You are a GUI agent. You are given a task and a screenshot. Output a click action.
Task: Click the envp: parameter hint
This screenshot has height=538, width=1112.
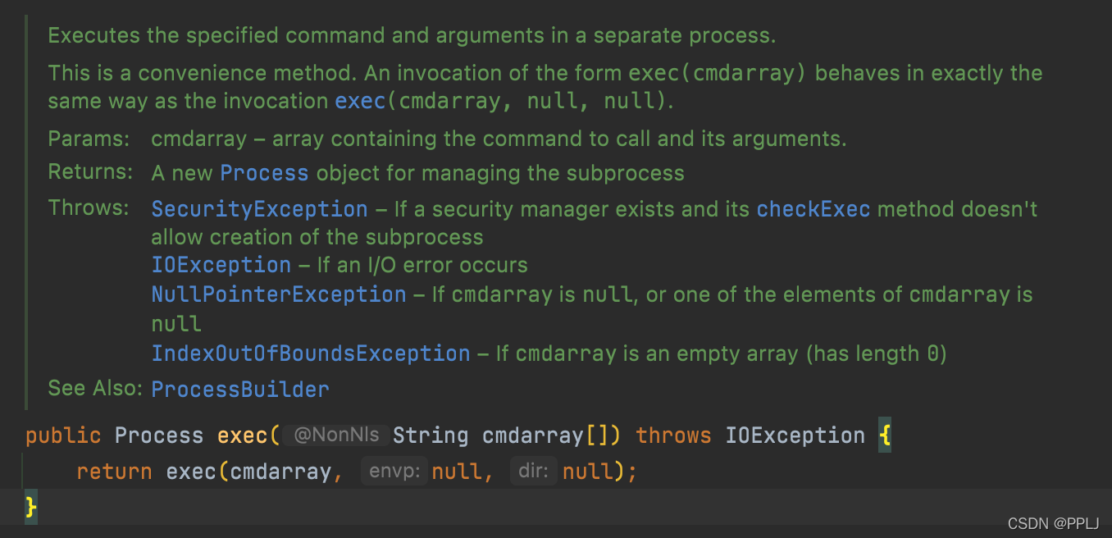(394, 472)
